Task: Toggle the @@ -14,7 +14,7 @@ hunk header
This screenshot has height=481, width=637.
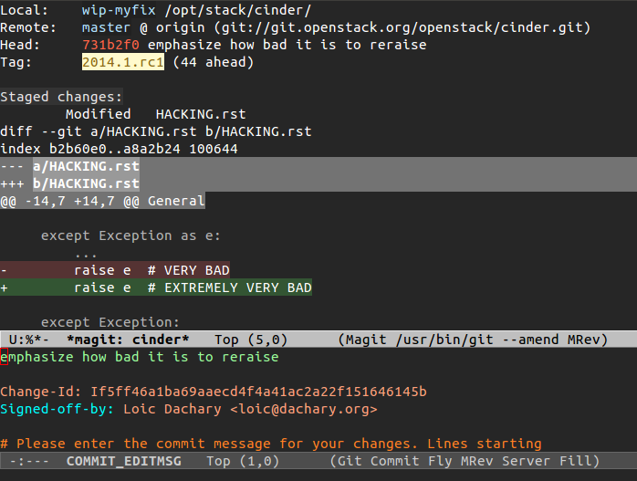Action: point(102,201)
